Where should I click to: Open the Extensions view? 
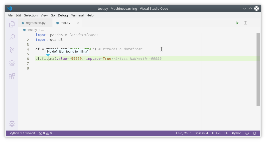point(12,76)
